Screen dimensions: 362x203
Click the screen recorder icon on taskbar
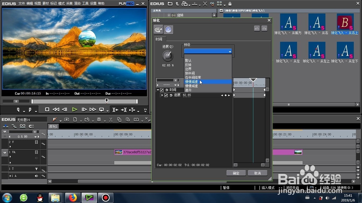[x=105, y=198]
